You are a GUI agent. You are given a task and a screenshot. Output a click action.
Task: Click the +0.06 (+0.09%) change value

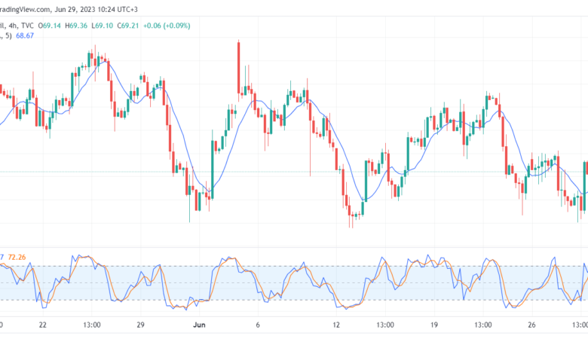pyautogui.click(x=167, y=26)
